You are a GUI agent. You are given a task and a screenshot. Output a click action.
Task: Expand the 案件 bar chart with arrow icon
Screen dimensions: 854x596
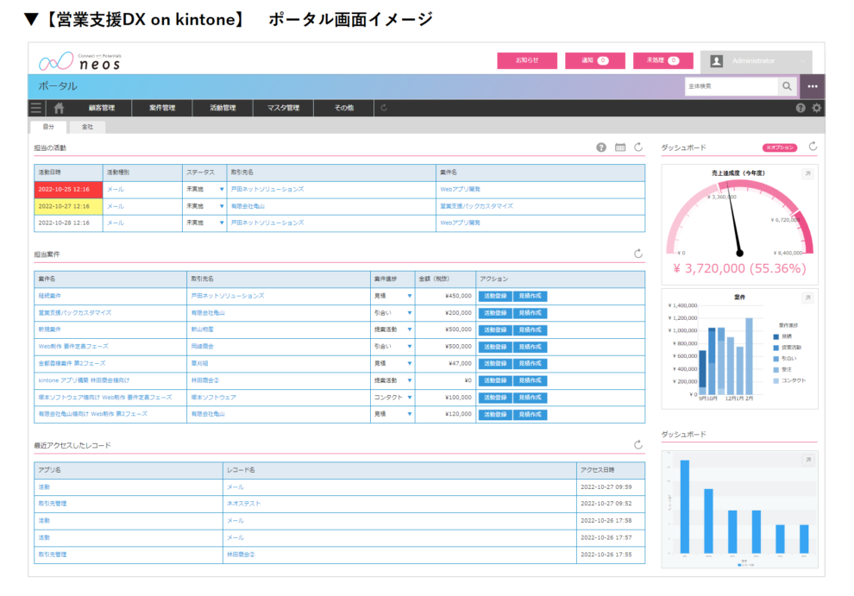point(808,295)
